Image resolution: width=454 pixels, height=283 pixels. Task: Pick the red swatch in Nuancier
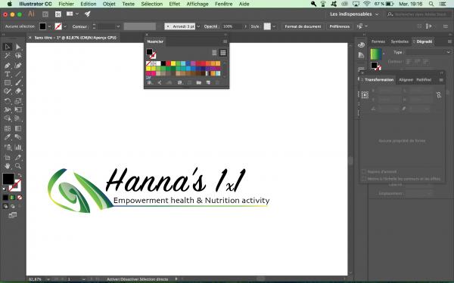click(168, 63)
